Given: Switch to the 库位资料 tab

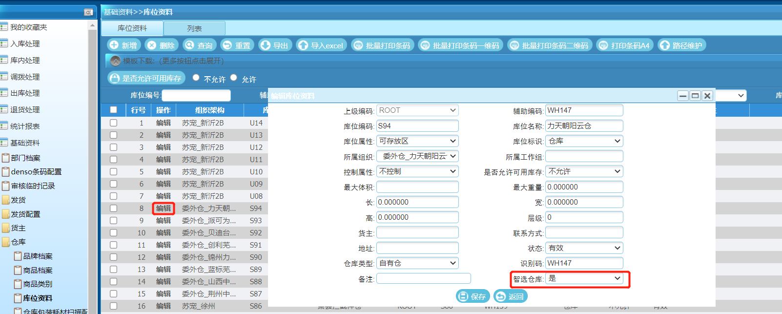Looking at the screenshot, I should point(132,28).
